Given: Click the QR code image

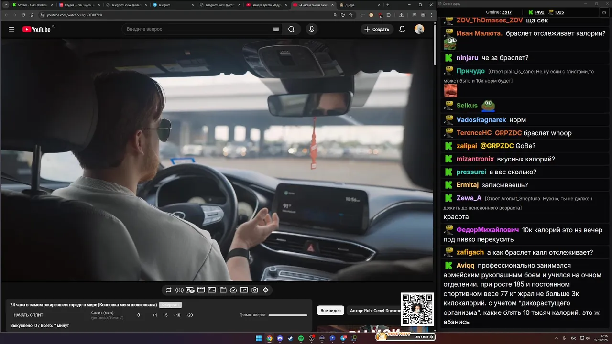Looking at the screenshot, I should point(417,310).
